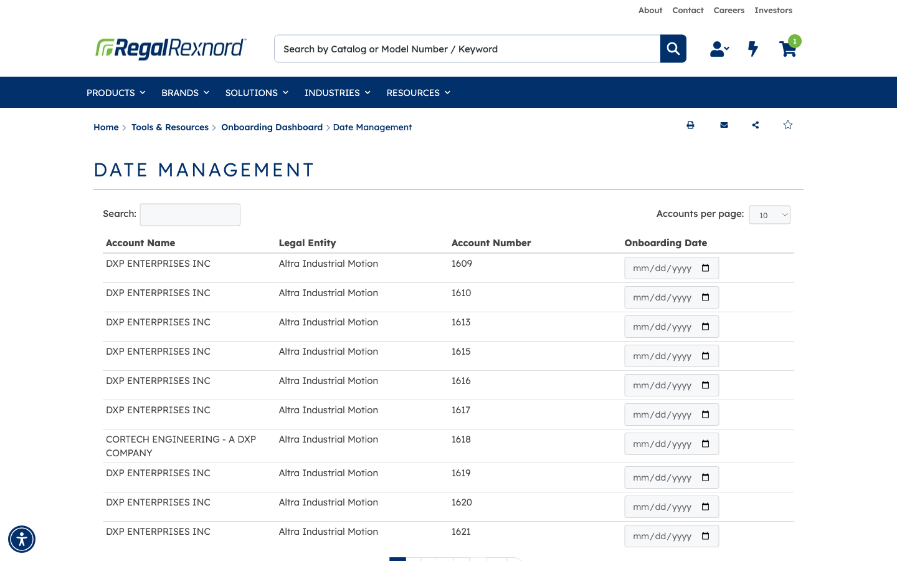897x561 pixels.
Task: Open the accessibility widget icon
Action: (22, 539)
